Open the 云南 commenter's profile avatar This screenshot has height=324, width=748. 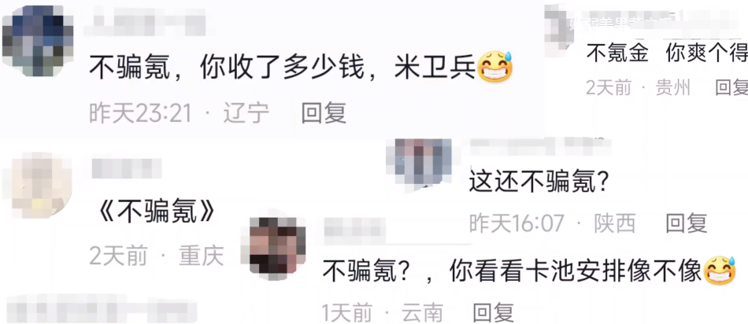click(278, 246)
